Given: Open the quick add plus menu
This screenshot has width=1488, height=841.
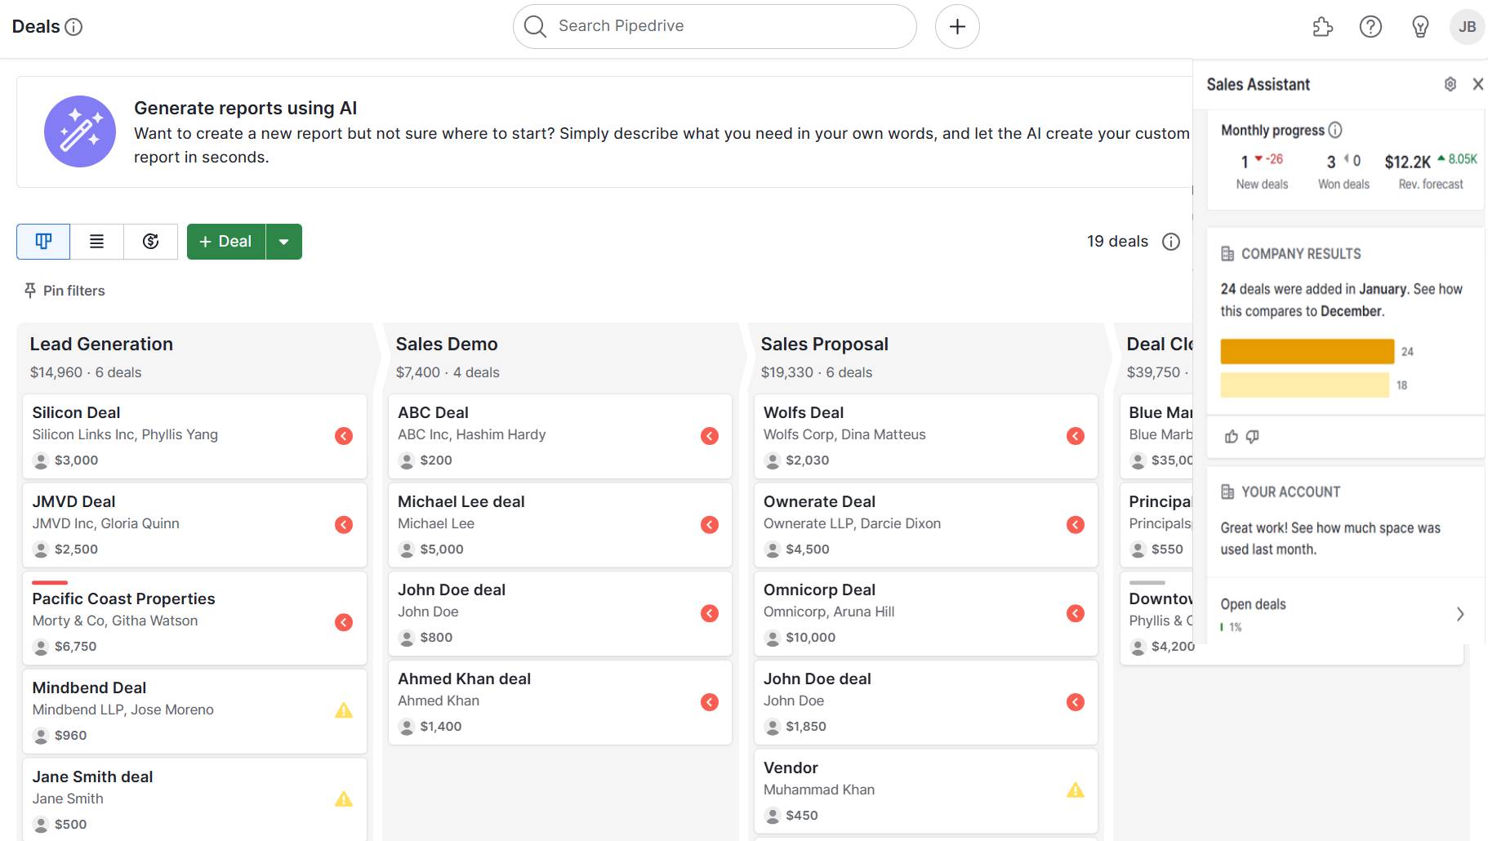Looking at the screenshot, I should (x=956, y=26).
